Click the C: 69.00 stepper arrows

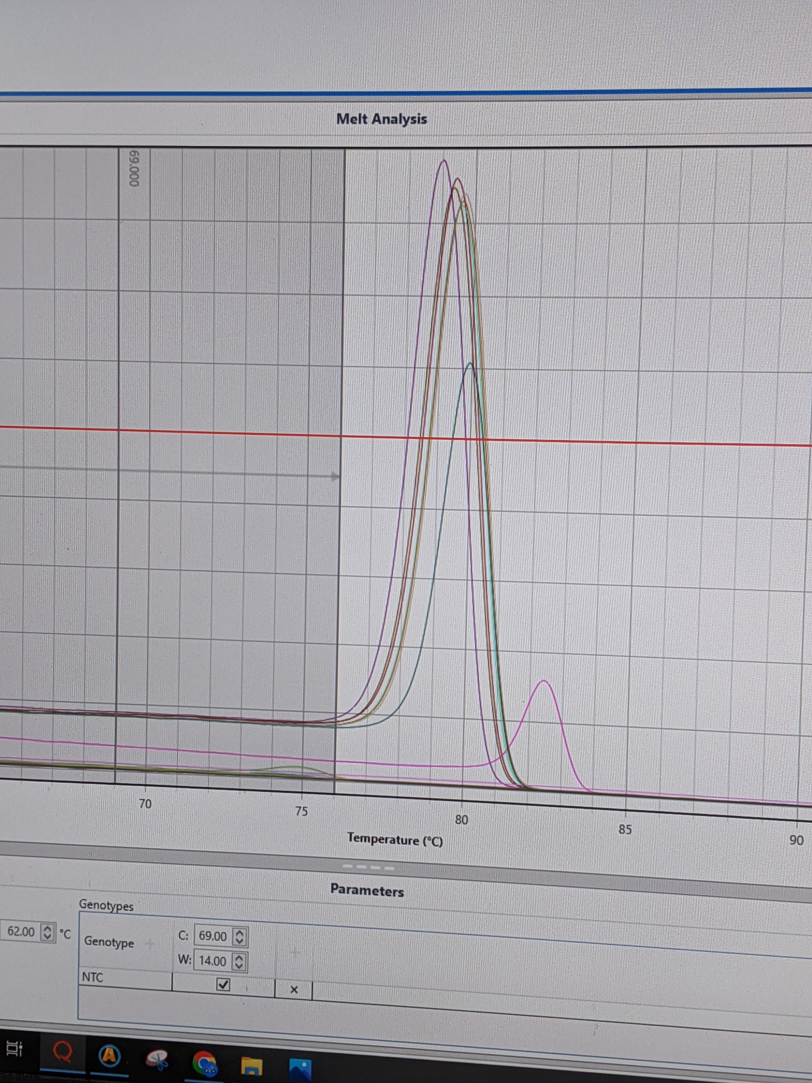coord(239,937)
